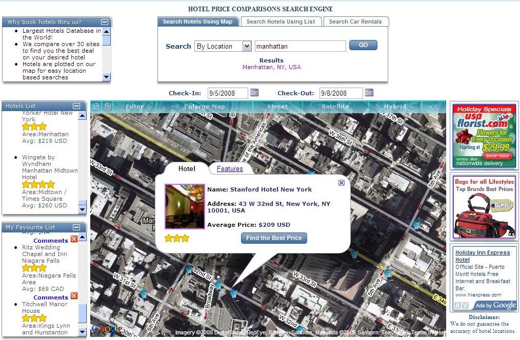This screenshot has height=340, width=520.
Task: Switch to Search Hotels Using Map tab
Action: click(197, 22)
